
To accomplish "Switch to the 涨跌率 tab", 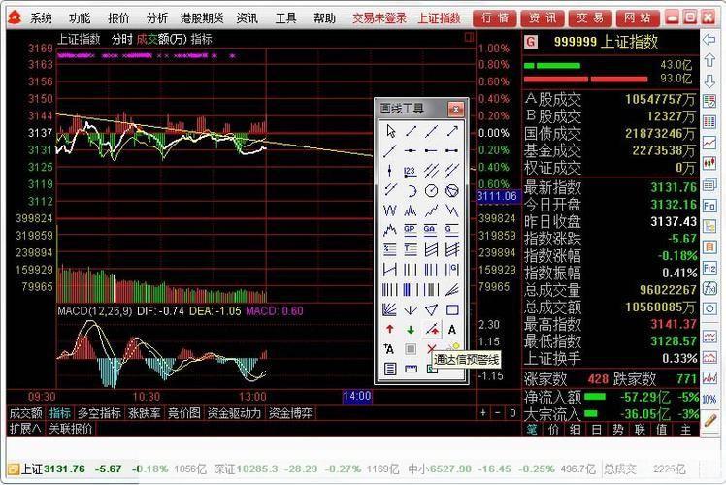I will 145,413.
